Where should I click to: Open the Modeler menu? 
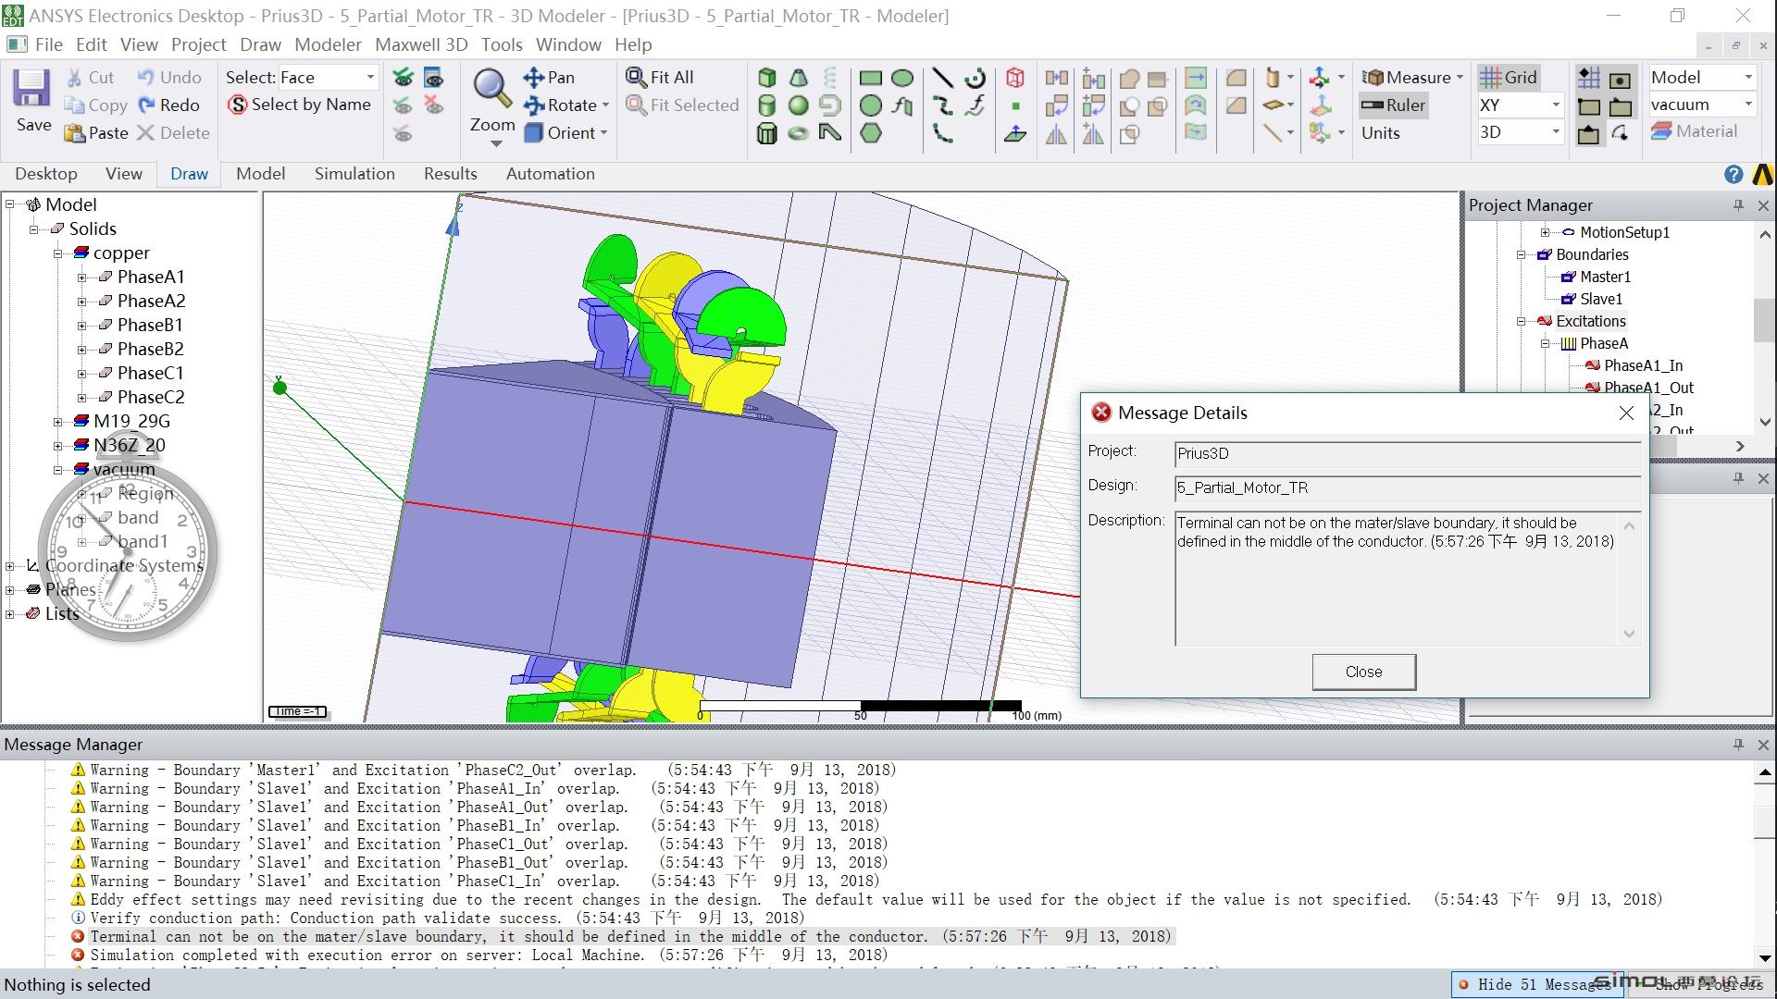pyautogui.click(x=328, y=44)
